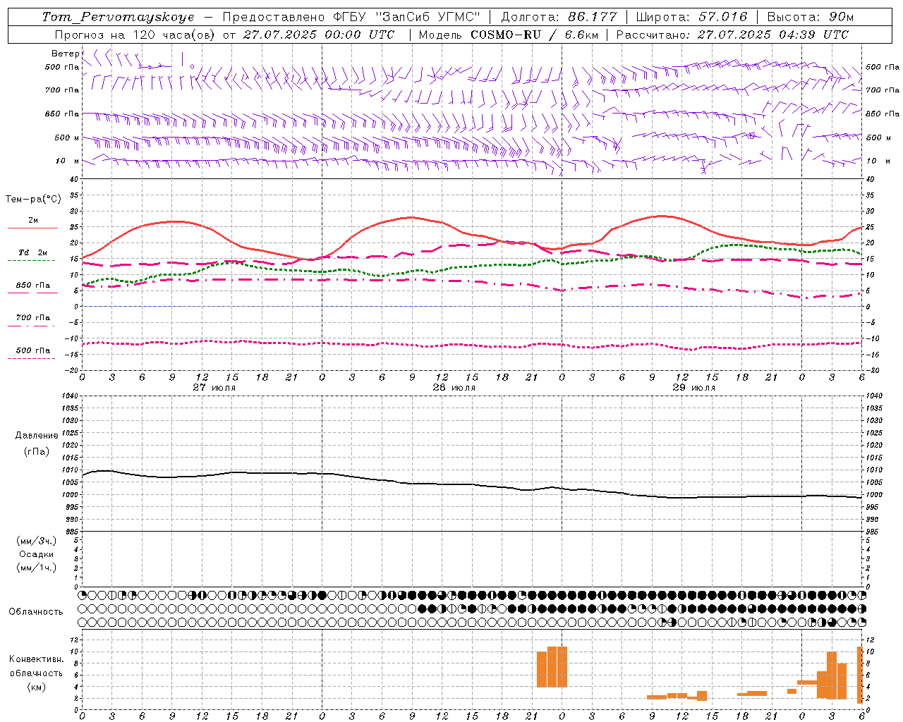Click the pink dotted swatch under legend "500 гПа"

click(32, 358)
